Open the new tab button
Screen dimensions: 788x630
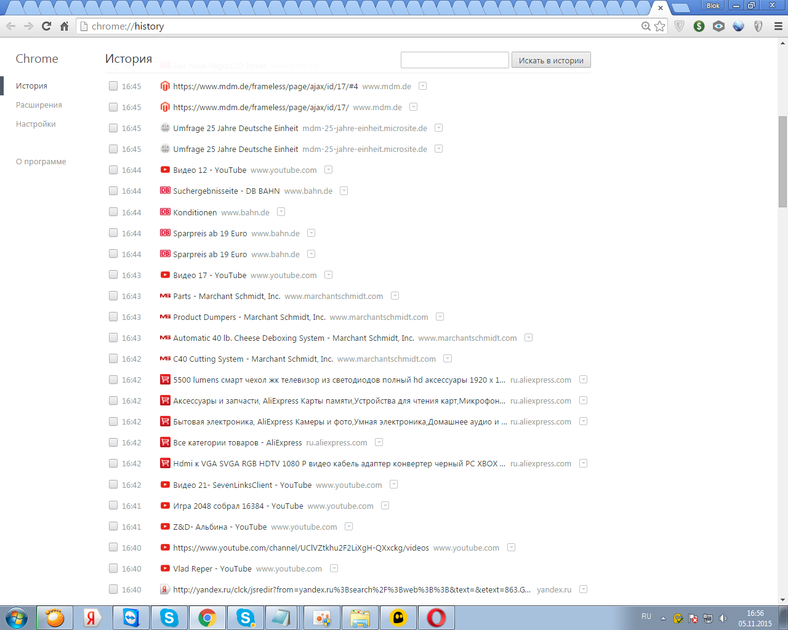coord(680,8)
